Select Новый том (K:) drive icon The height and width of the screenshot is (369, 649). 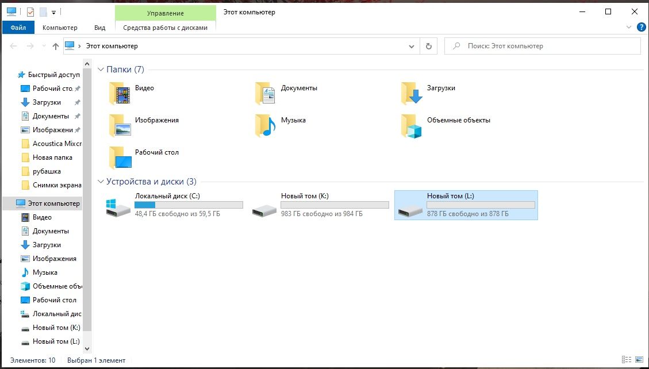click(x=264, y=211)
